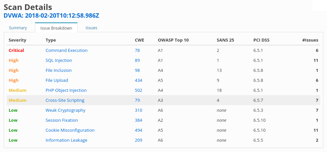Select the Issue Breakdown tab
This screenshot has height=152, width=327.
tap(56, 28)
